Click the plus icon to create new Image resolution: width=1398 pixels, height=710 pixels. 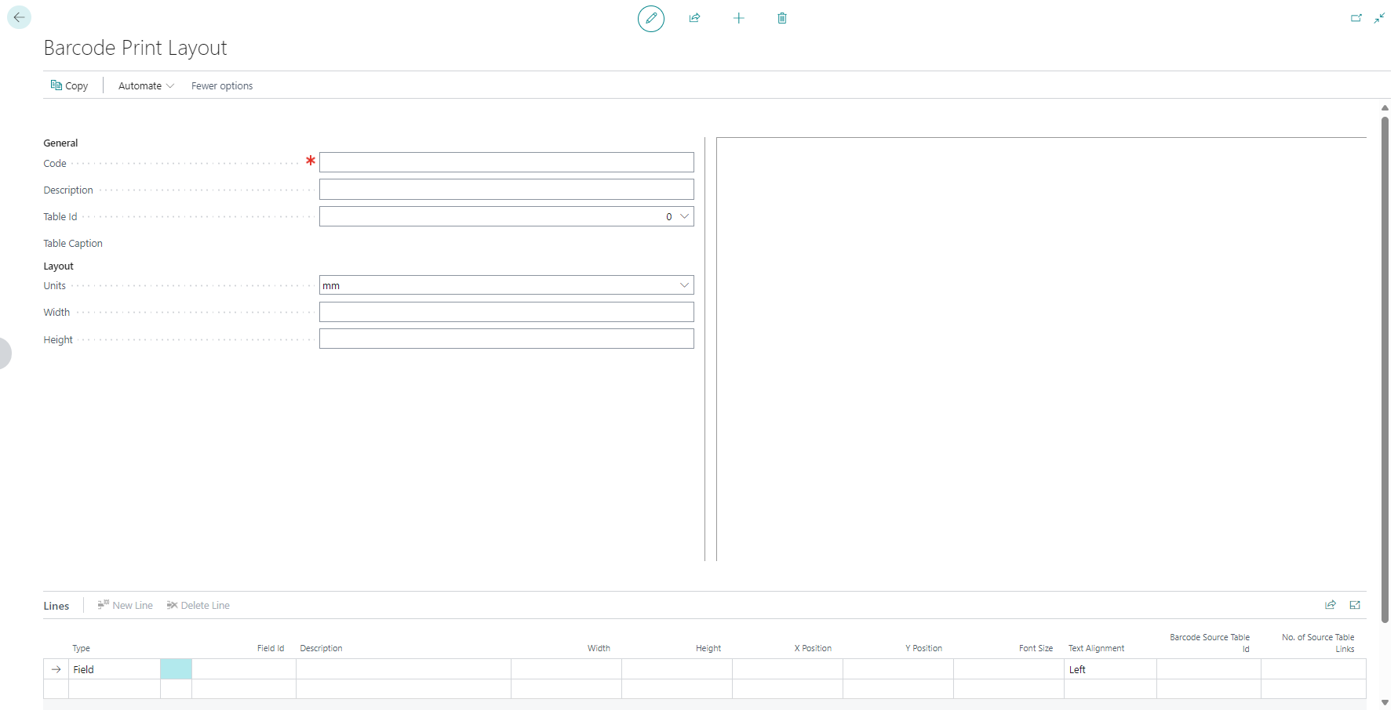tap(738, 18)
